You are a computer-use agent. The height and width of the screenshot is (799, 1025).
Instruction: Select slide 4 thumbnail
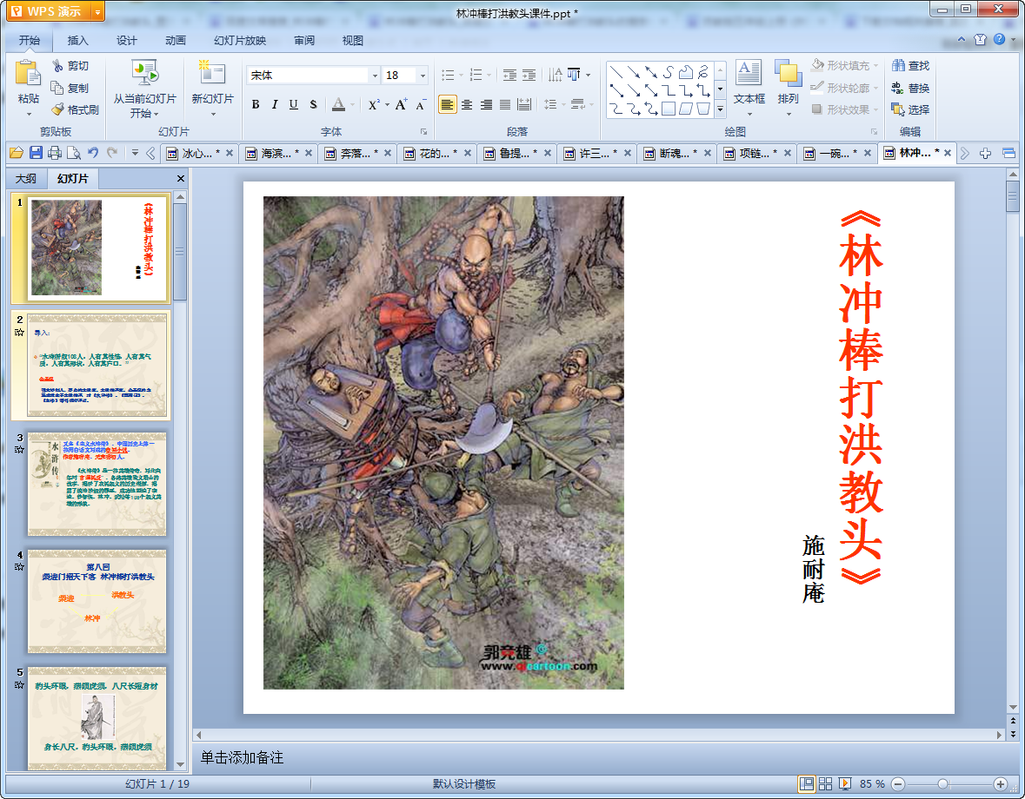point(97,601)
